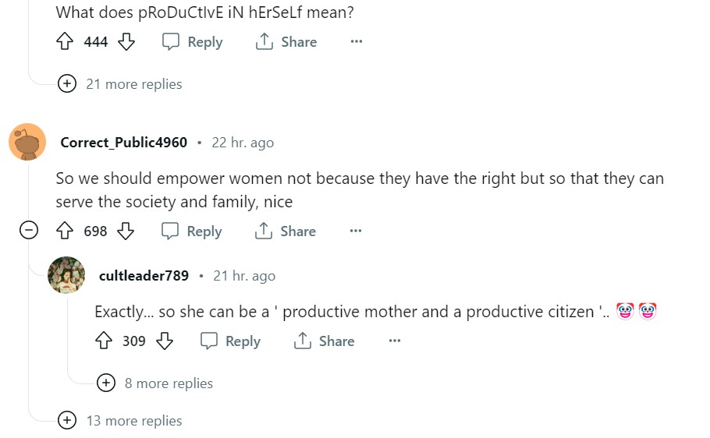Open more options on Correct_Public4960's comment
Viewport: 710px width, 438px height.
[356, 231]
